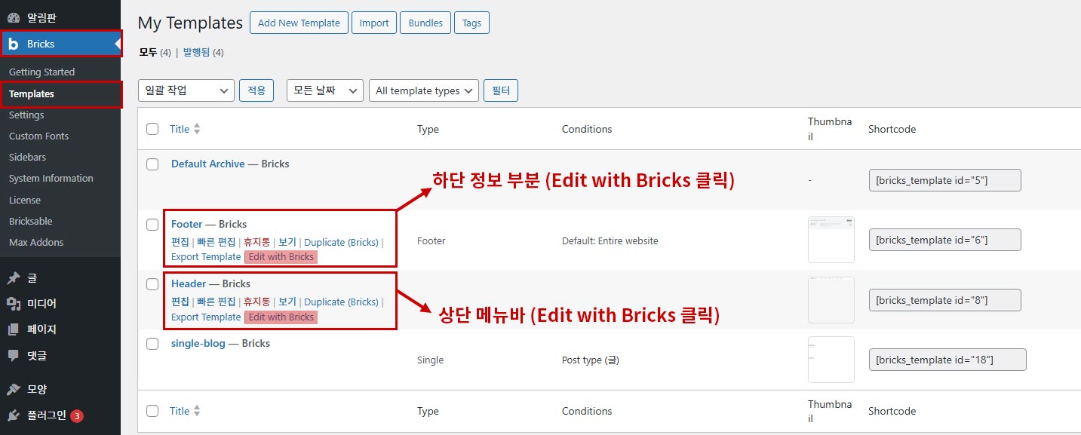Open the 일괄 작업 bulk actions dropdown

tap(186, 90)
